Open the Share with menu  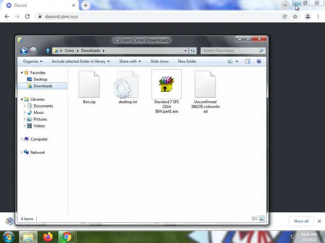[x=130, y=61]
